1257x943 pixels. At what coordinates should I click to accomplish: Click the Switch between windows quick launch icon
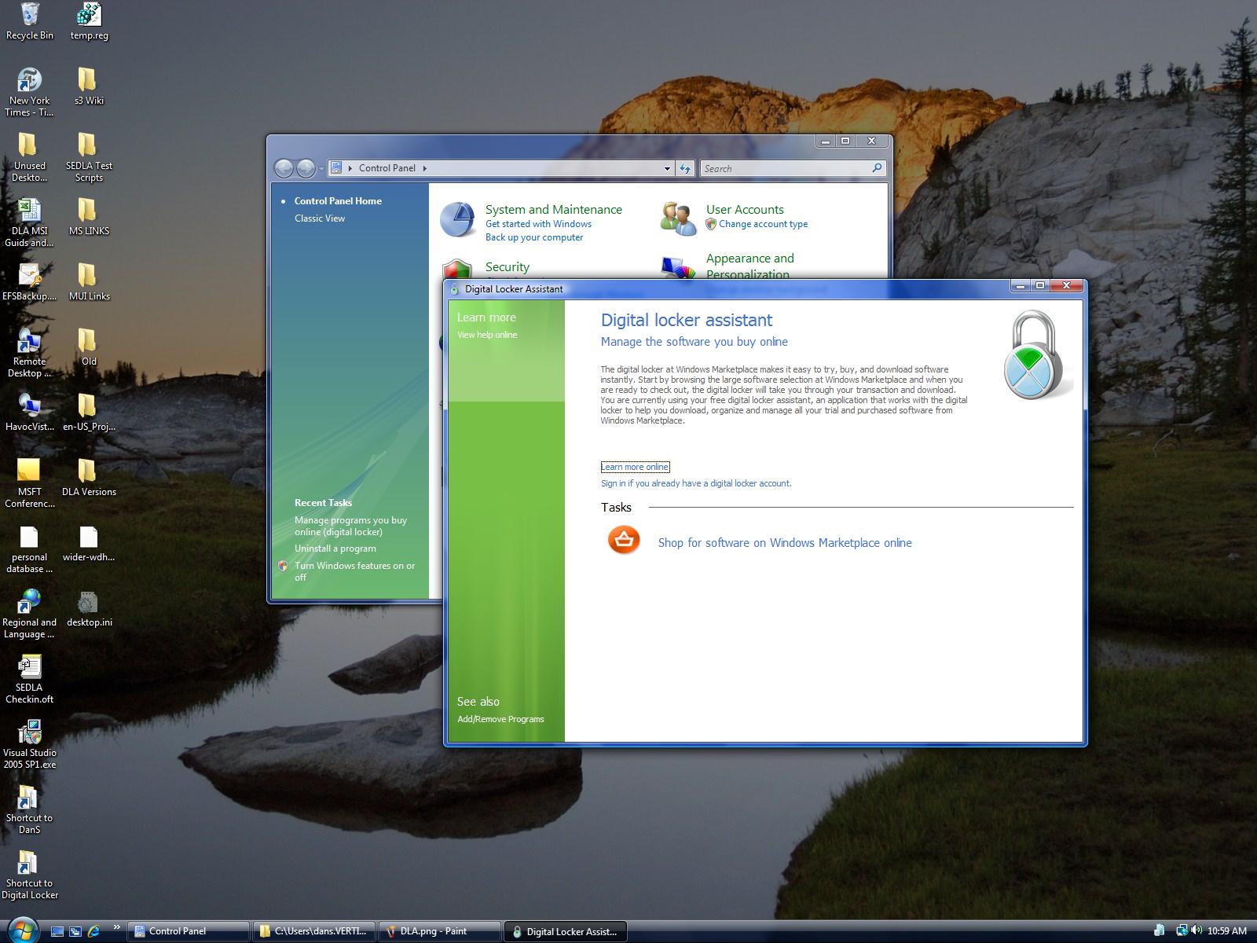click(x=75, y=931)
